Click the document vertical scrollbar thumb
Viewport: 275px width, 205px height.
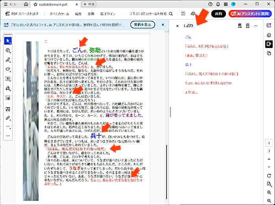[x=166, y=172]
